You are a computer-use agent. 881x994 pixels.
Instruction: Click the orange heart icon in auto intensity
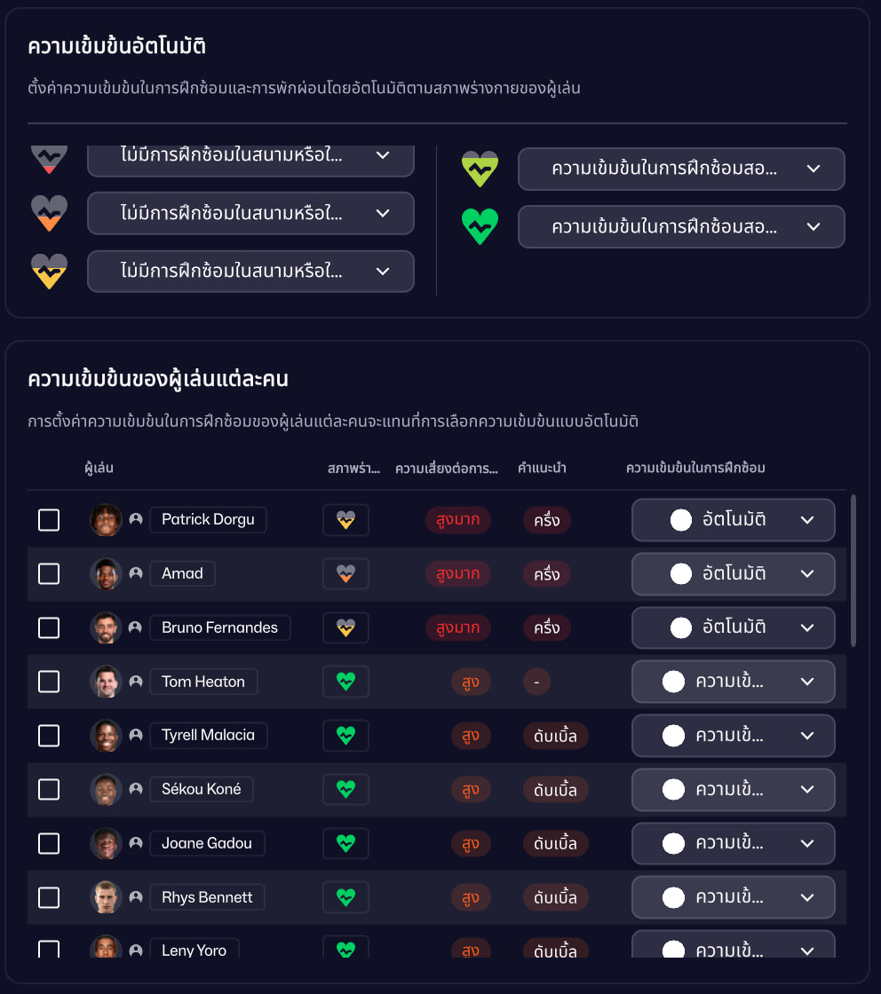click(x=49, y=213)
